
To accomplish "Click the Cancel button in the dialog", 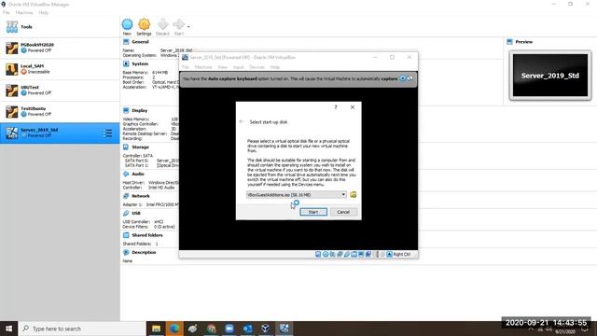I will tap(343, 212).
